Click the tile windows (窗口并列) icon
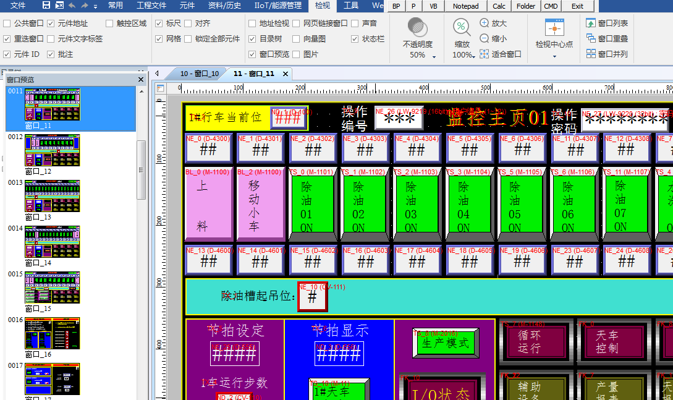The image size is (673, 400). pos(591,54)
